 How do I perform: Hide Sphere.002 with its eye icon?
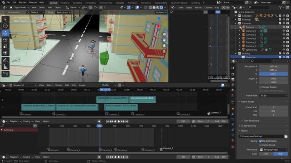[284, 50]
